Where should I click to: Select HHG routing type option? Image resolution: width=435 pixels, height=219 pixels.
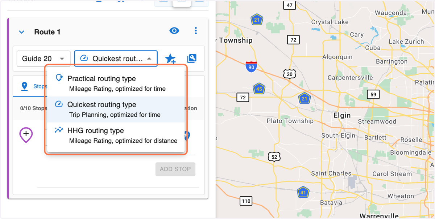[x=116, y=136]
